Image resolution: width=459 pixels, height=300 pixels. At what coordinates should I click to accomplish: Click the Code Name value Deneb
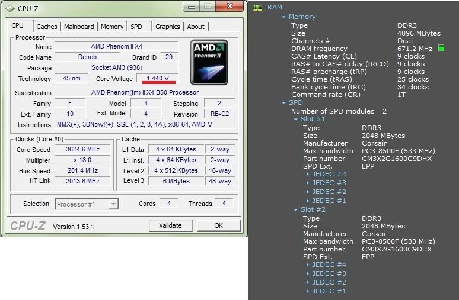pos(87,57)
